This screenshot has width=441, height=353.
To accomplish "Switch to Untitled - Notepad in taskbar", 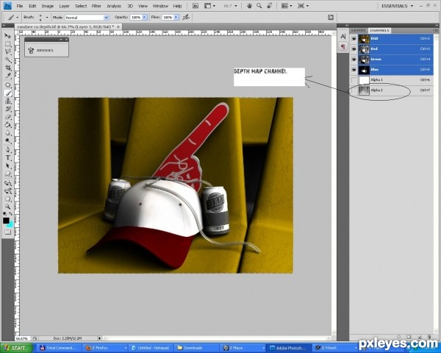I will [x=151, y=348].
